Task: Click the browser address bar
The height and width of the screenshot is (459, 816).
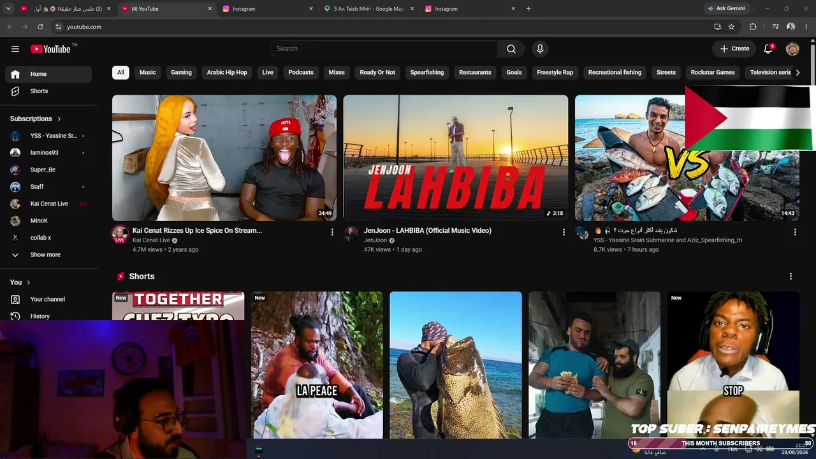Action: pyautogui.click(x=382, y=27)
